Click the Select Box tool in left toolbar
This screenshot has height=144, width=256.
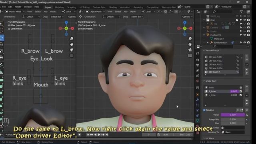coord(2,24)
